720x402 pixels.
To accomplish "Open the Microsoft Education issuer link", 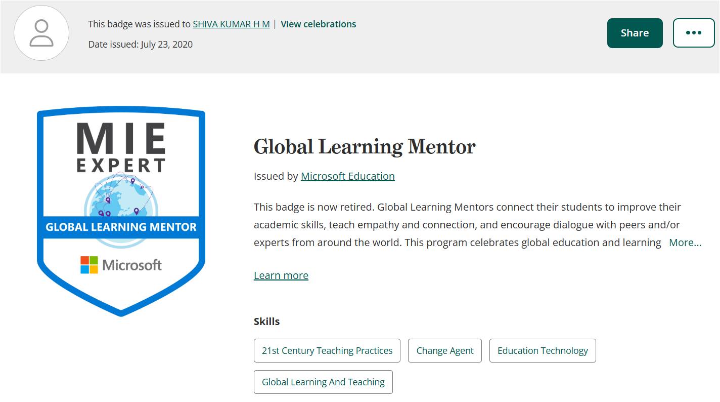I will [x=347, y=176].
